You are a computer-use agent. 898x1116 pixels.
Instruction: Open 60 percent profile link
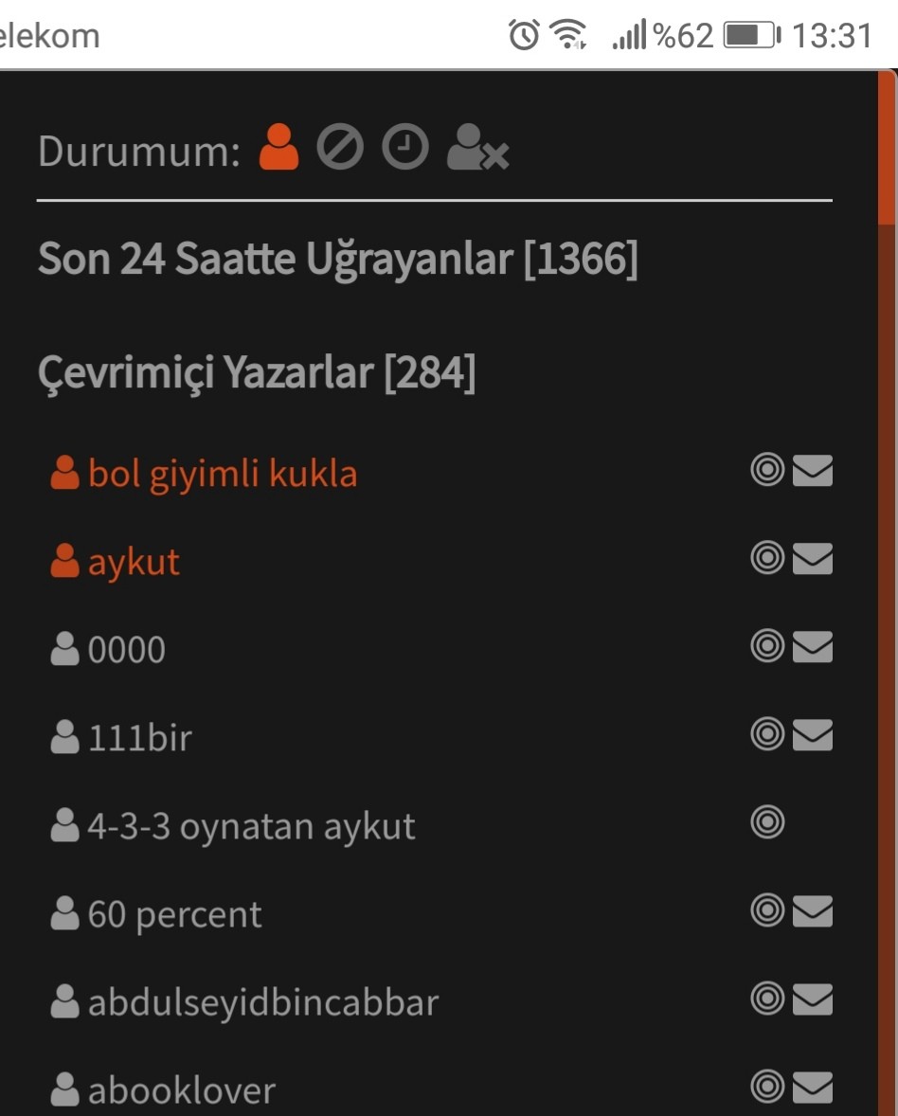pos(174,914)
